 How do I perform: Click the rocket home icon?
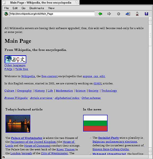(137, 14)
